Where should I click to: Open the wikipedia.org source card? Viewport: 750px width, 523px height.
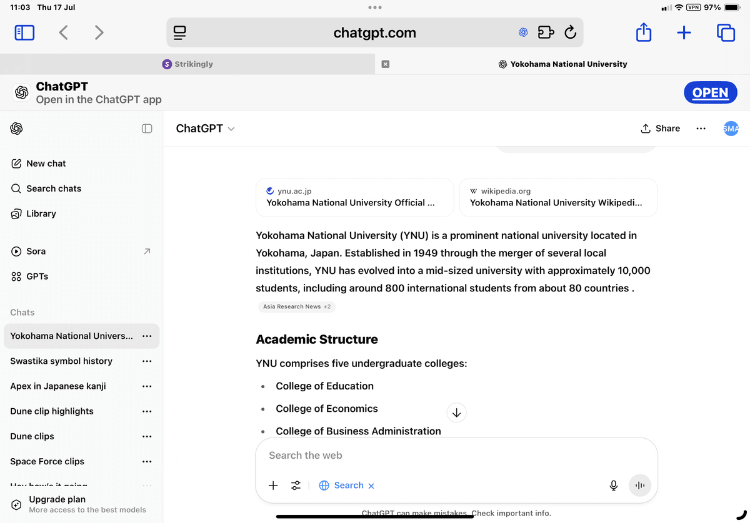pos(558,197)
